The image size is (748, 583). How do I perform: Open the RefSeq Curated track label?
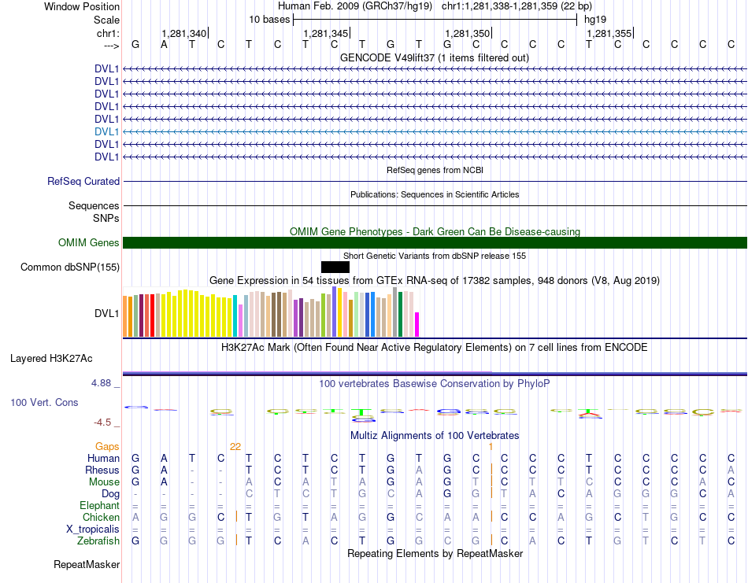pos(83,182)
